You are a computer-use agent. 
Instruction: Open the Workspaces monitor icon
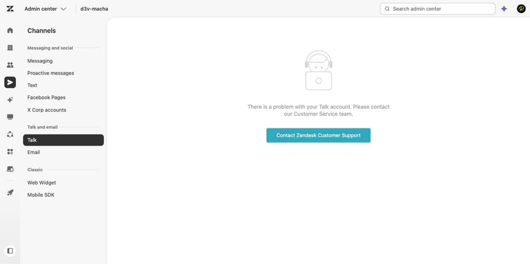tap(10, 117)
